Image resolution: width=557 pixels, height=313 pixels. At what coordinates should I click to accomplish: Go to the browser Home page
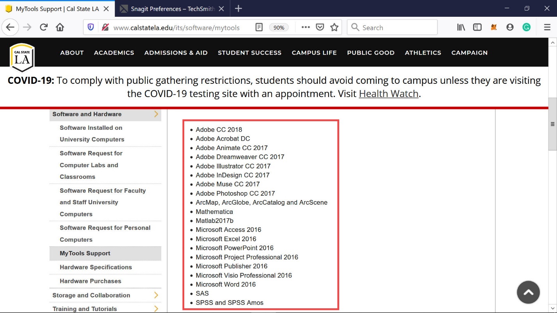(x=60, y=27)
